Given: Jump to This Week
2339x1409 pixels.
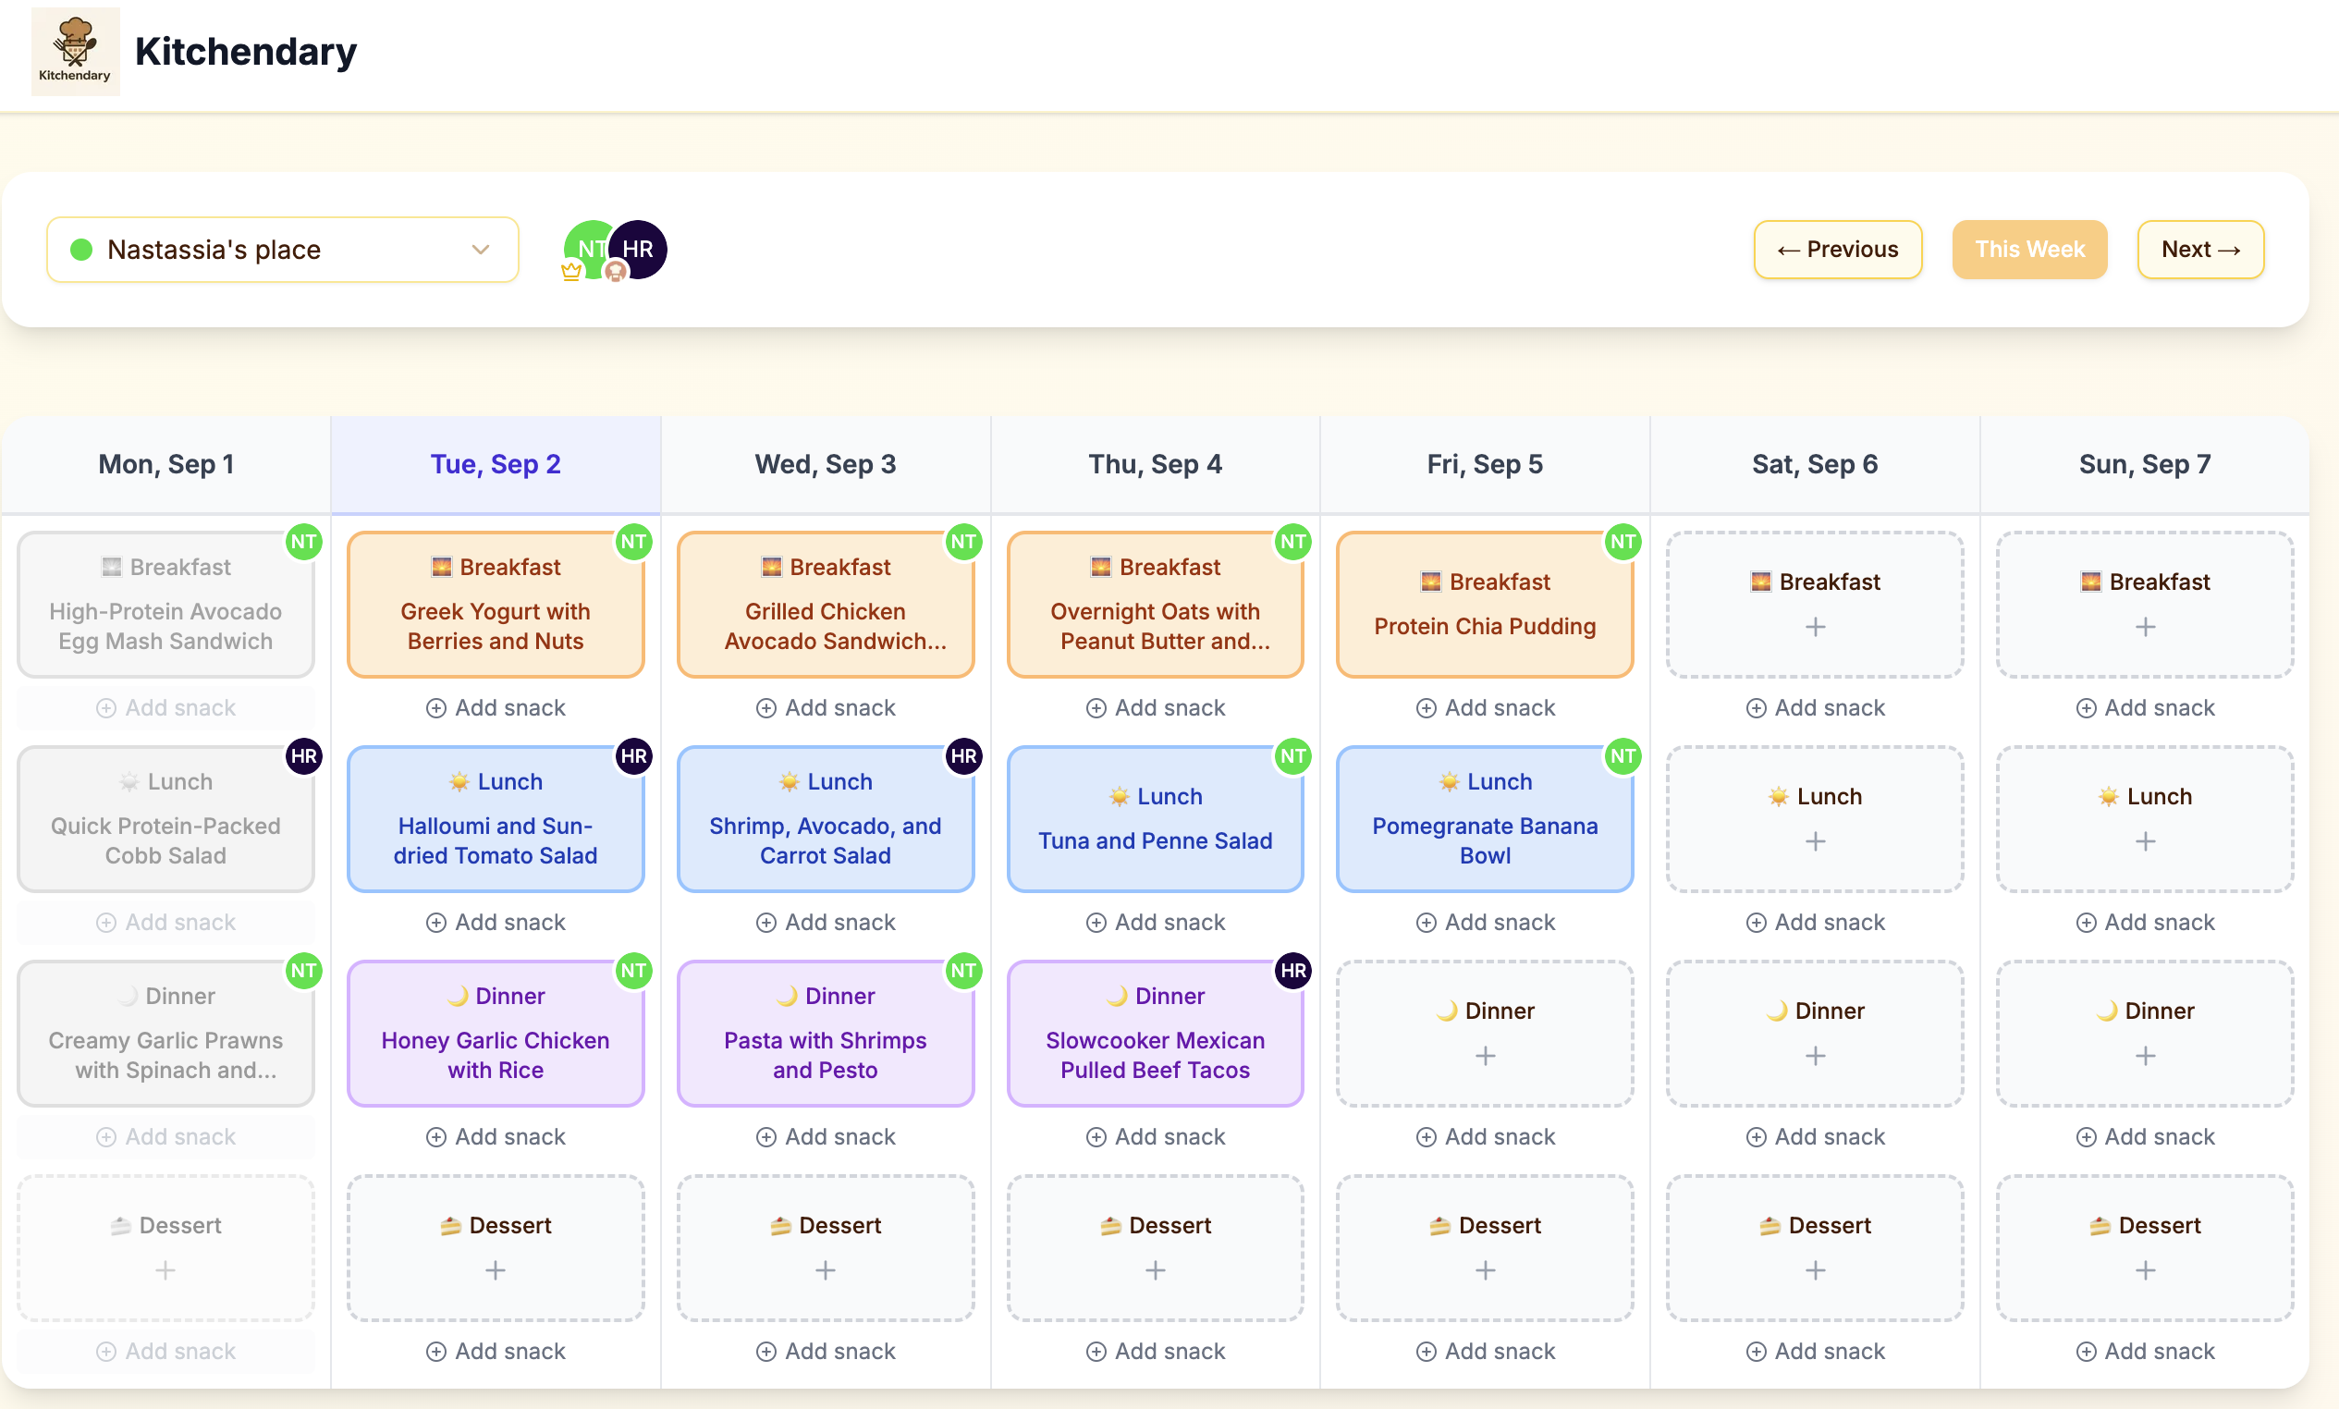Looking at the screenshot, I should point(2028,250).
